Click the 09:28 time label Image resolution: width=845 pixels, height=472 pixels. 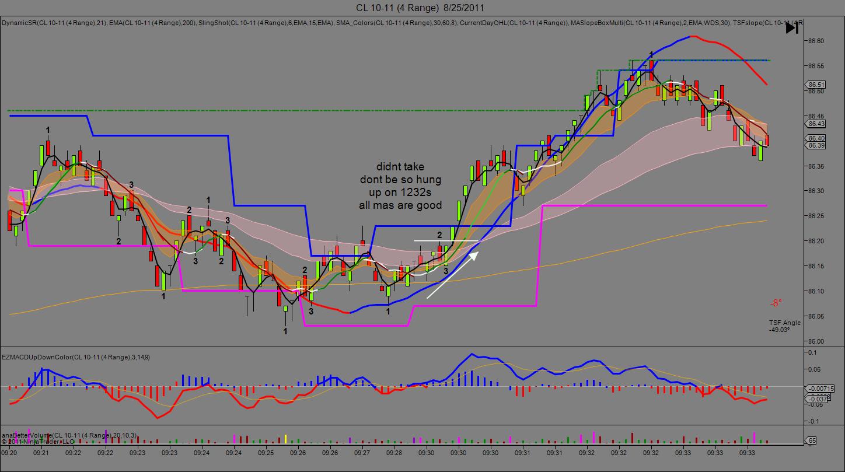394,452
